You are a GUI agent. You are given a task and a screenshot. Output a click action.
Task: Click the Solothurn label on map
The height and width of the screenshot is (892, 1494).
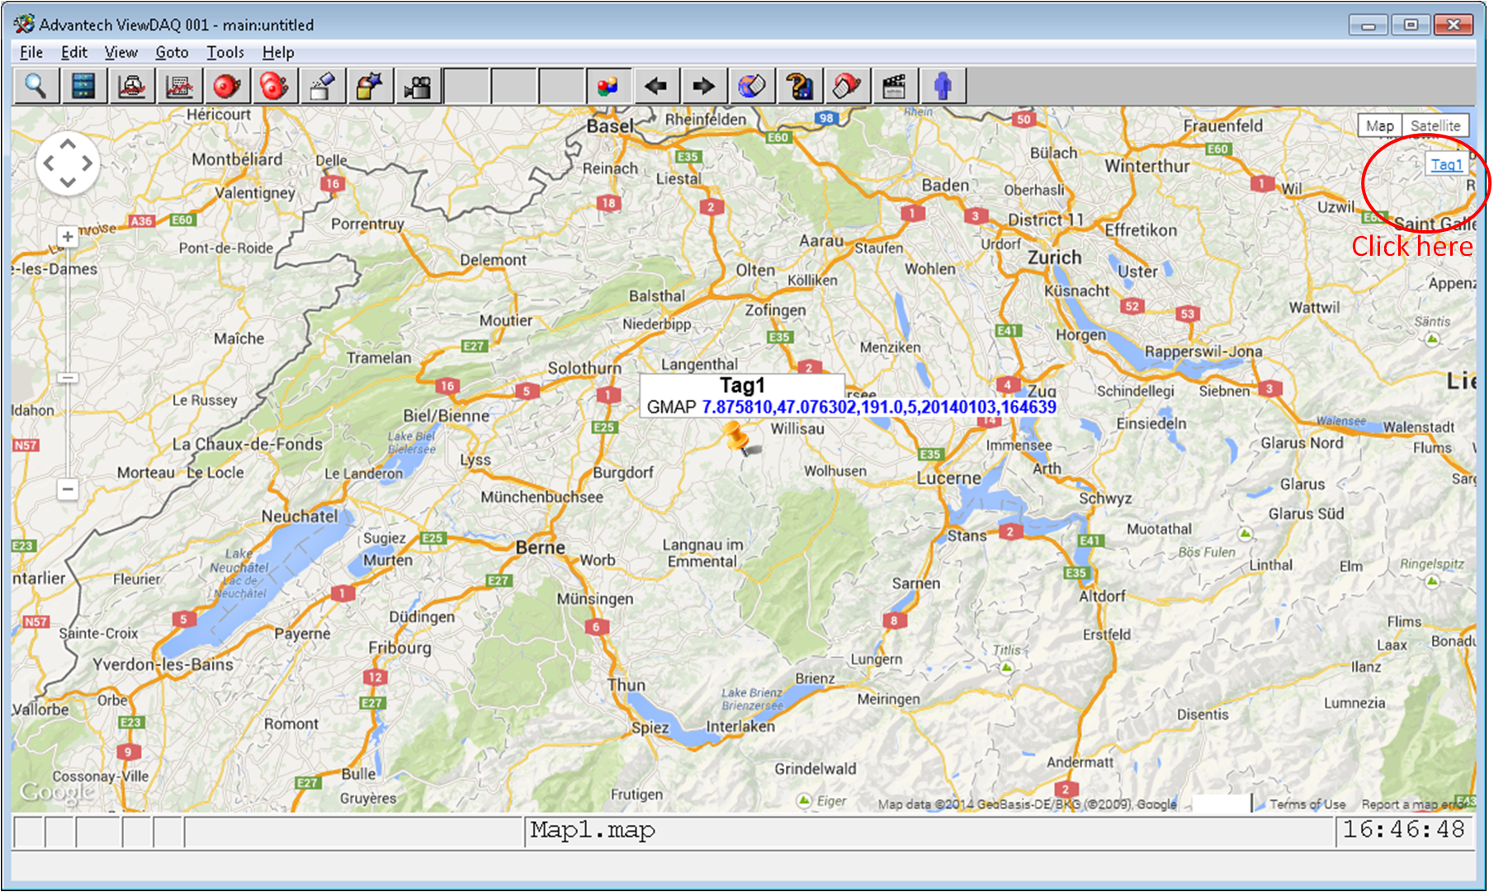[x=584, y=368]
